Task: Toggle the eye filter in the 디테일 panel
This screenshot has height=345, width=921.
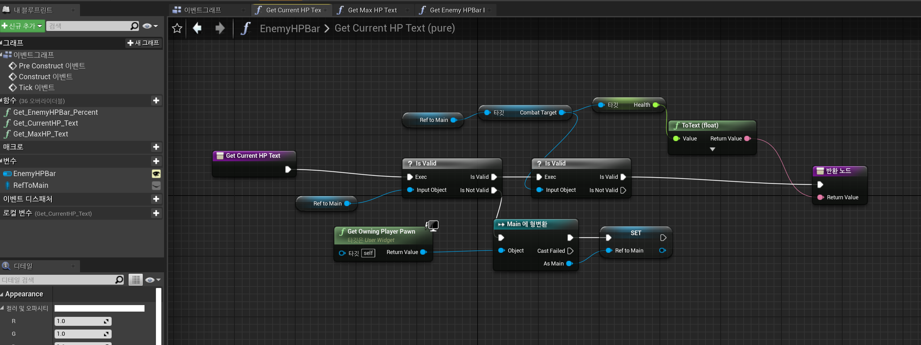Action: coord(150,279)
